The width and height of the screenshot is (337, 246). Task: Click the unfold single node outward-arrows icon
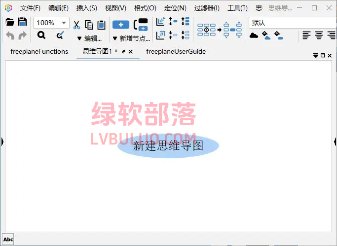(173, 22)
